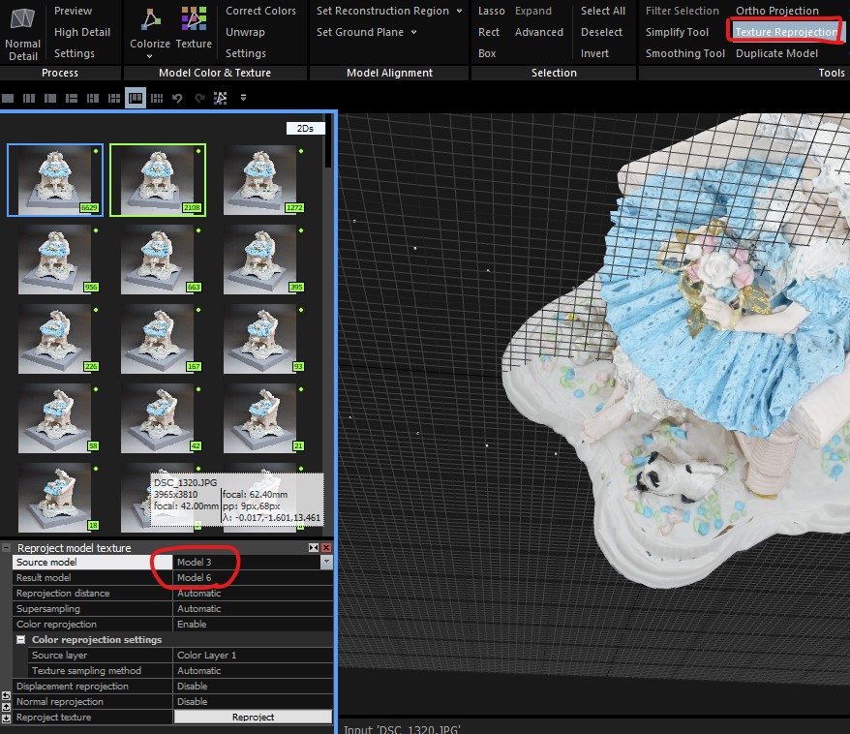This screenshot has width=850, height=734.
Task: Toggle the Normal reprojection Disable value
Action: (x=252, y=702)
